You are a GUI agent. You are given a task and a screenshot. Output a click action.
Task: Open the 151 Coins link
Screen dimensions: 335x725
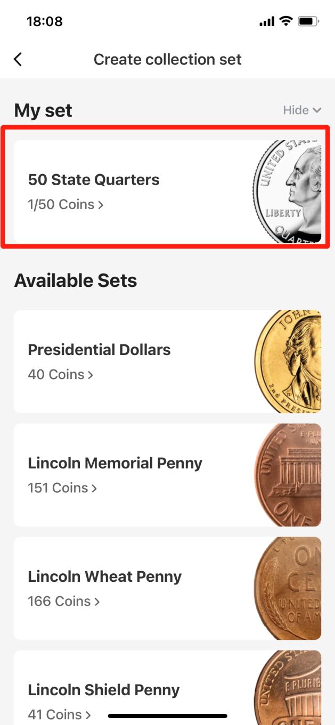pyautogui.click(x=62, y=488)
